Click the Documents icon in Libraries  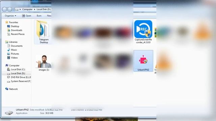[x=9, y=46]
